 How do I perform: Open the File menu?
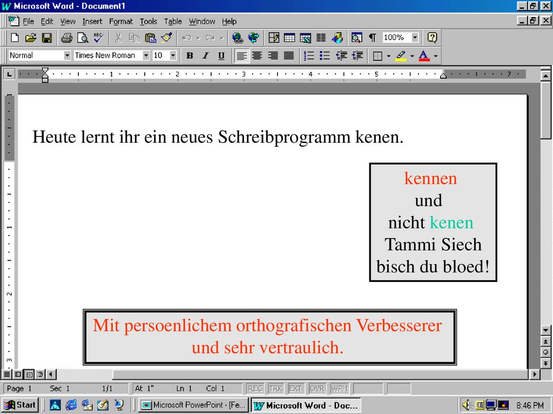pos(28,22)
